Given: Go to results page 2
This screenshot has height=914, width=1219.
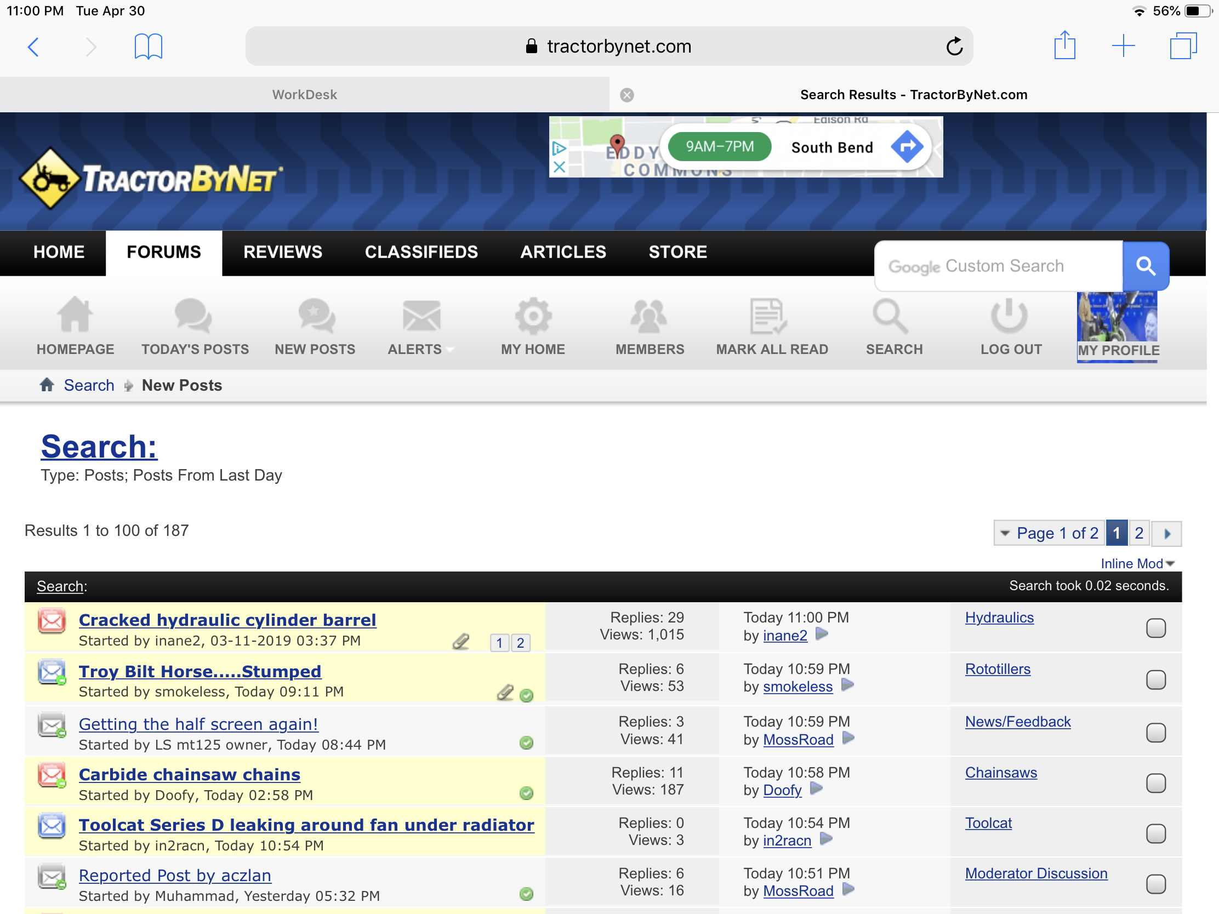Looking at the screenshot, I should pyautogui.click(x=1138, y=533).
